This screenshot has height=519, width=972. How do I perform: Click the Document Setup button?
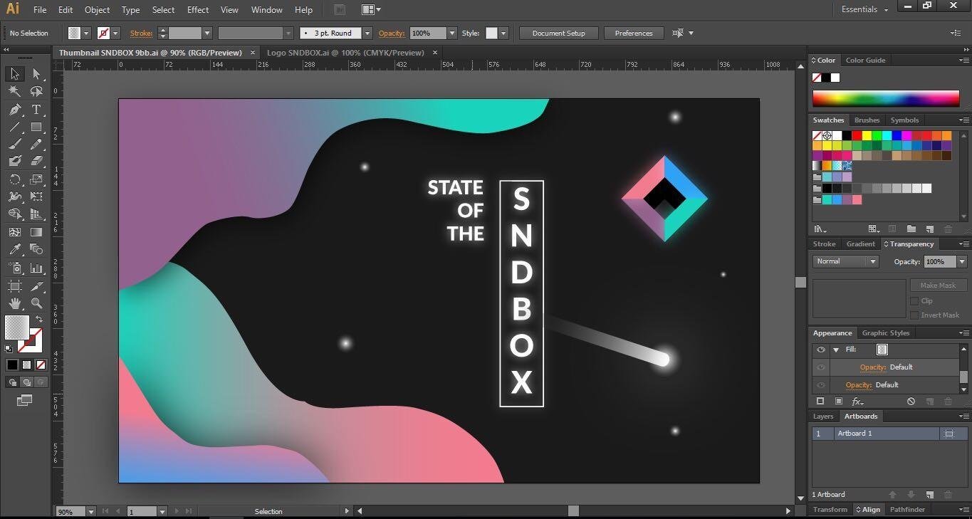(x=559, y=33)
